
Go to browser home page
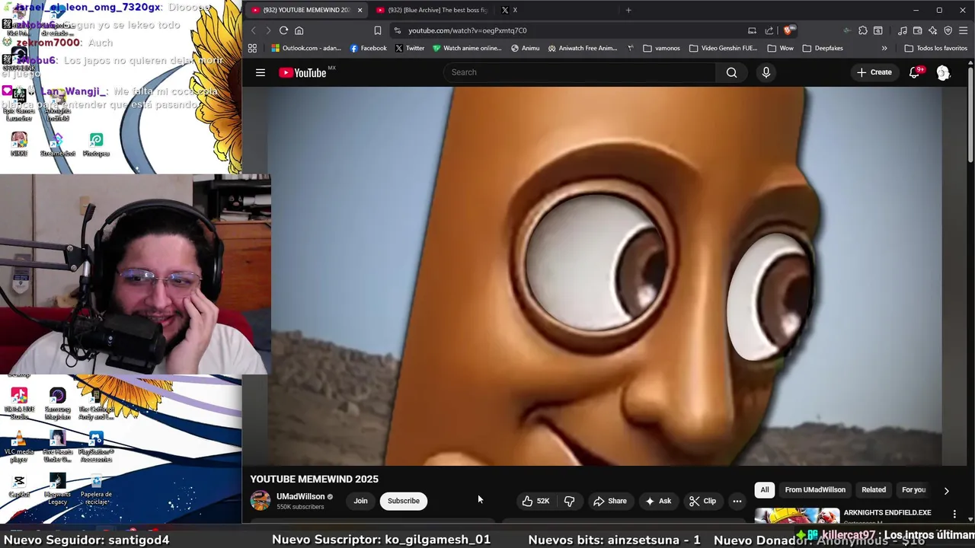click(299, 30)
